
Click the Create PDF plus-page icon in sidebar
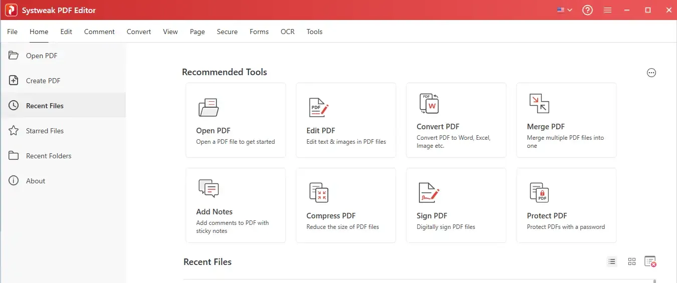14,80
